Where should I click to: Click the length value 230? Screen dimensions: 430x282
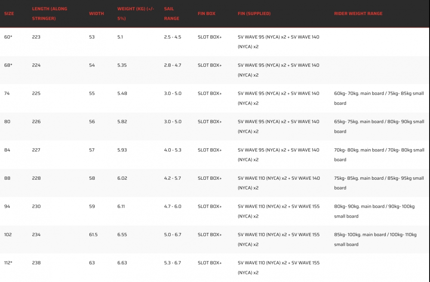click(x=36, y=206)
